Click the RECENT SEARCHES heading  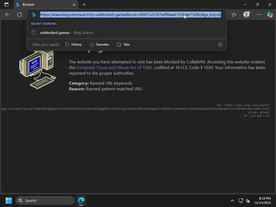[x=44, y=24]
